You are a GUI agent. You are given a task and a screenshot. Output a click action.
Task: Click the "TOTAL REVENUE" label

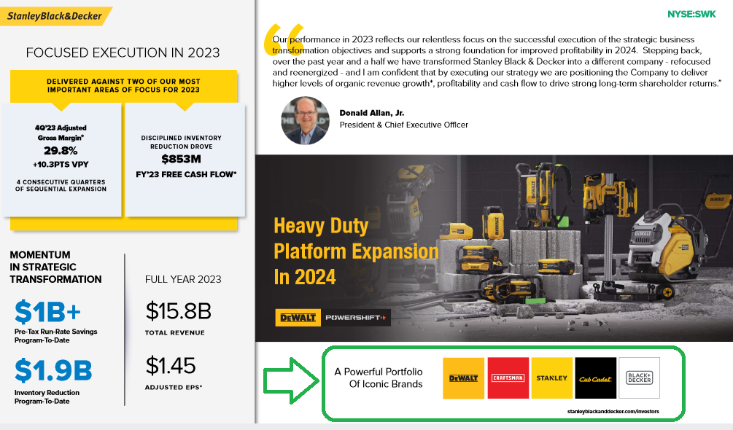tap(175, 333)
